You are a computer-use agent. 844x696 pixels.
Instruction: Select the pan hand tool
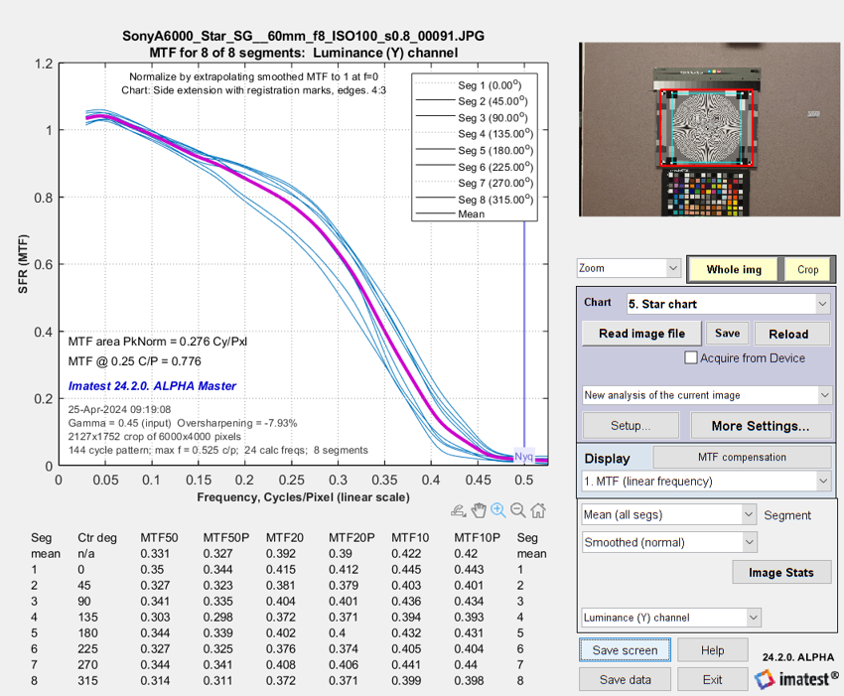(478, 511)
